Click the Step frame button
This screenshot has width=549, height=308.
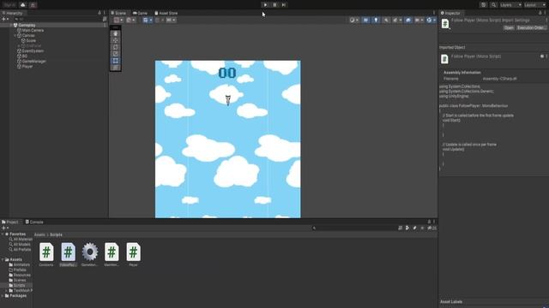pyautogui.click(x=284, y=5)
